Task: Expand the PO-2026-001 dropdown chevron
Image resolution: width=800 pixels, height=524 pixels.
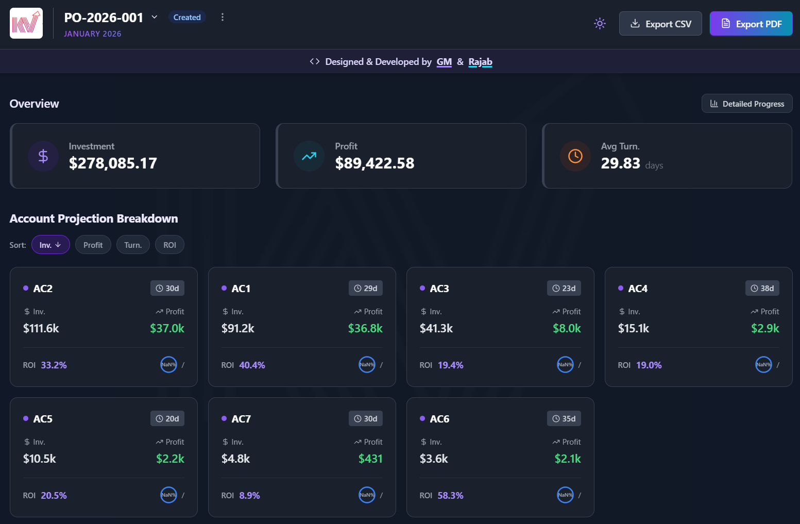Action: coord(154,17)
